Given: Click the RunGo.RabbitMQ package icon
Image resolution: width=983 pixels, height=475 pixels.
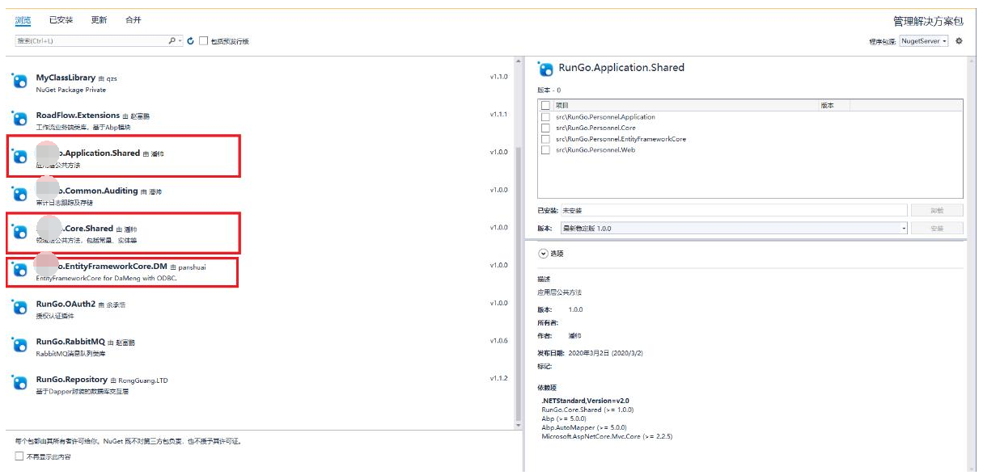Looking at the screenshot, I should pos(19,345).
